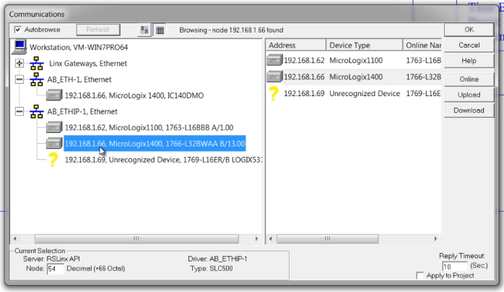This screenshot has height=292, width=504.
Task: Click list pane scroll right arrow
Action: click(435, 239)
